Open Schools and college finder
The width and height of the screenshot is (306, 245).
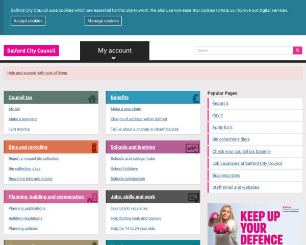pyautogui.click(x=133, y=158)
